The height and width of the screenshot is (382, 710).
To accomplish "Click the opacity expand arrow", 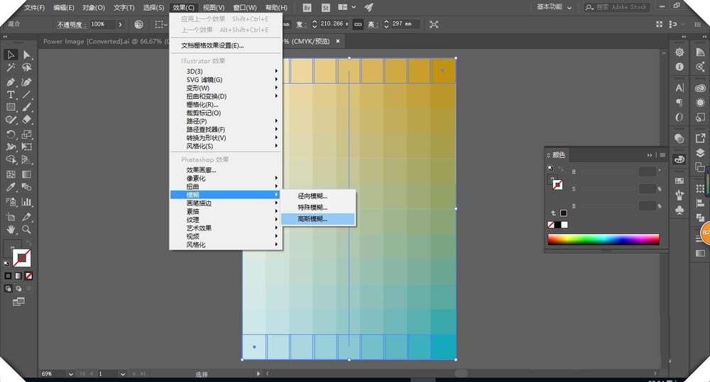I will (x=120, y=24).
